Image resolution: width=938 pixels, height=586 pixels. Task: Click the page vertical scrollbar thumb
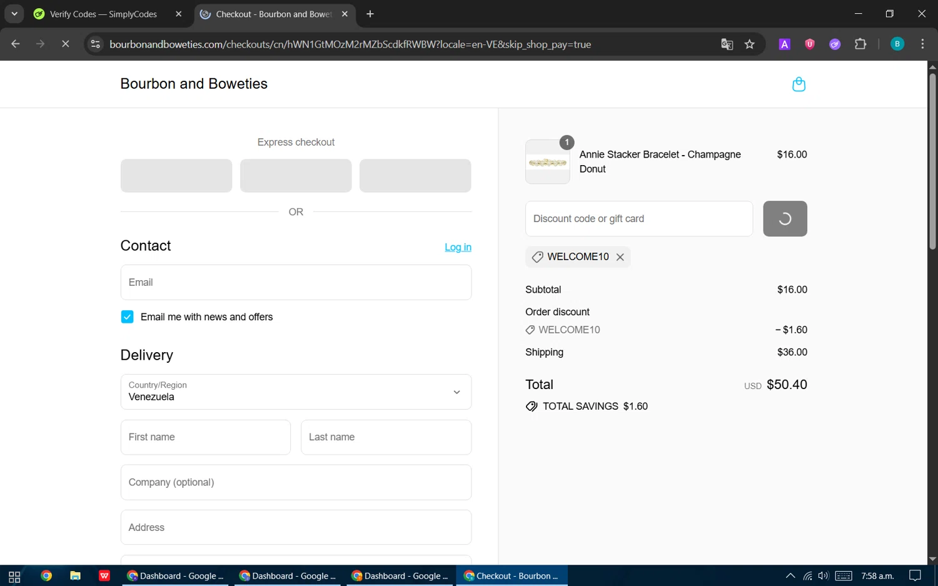(932, 161)
